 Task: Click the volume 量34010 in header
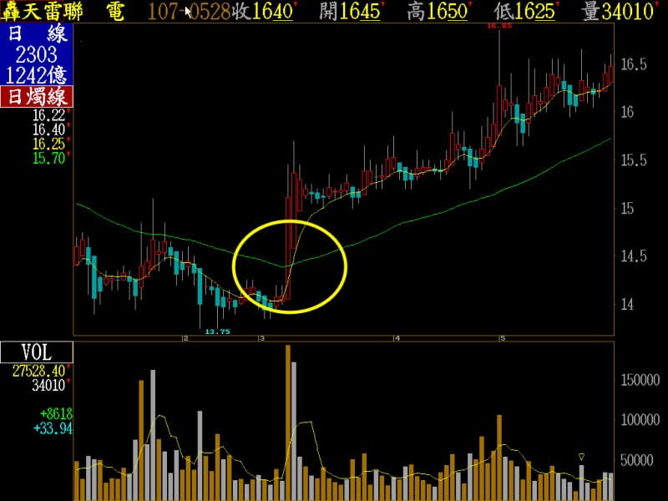coord(619,12)
